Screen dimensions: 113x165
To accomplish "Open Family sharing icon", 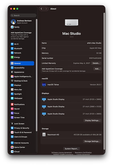I will [x=12, y=27].
